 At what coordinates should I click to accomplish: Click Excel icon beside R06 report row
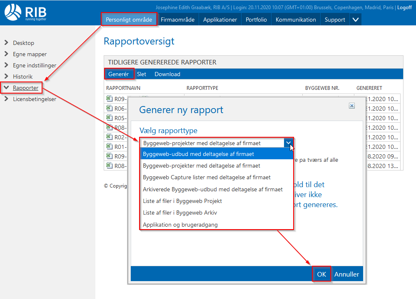pos(109,108)
